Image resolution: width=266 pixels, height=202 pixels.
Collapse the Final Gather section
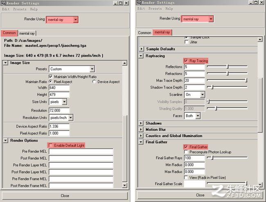click(141, 142)
